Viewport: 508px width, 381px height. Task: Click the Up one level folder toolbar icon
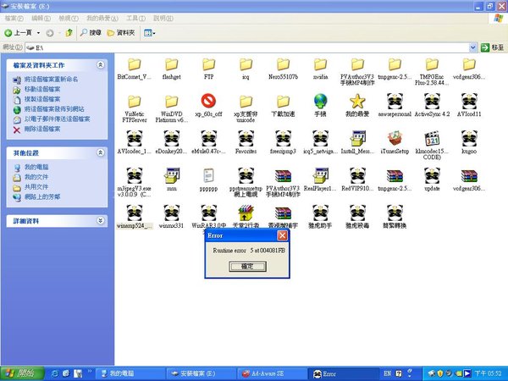click(x=69, y=32)
